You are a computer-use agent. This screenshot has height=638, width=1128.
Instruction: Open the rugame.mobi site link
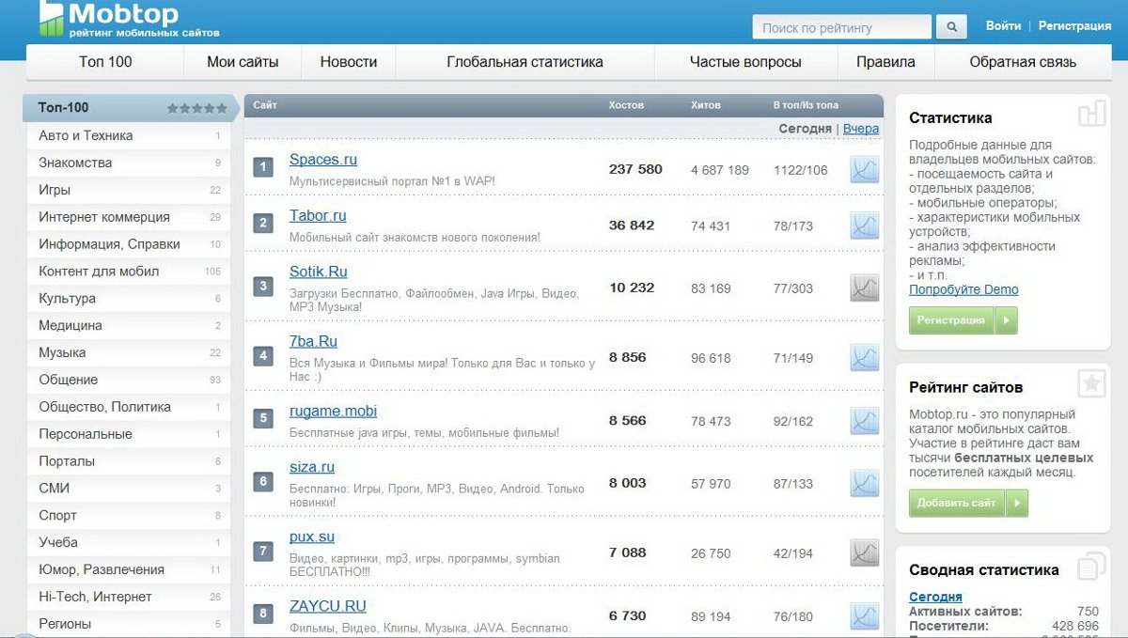333,412
